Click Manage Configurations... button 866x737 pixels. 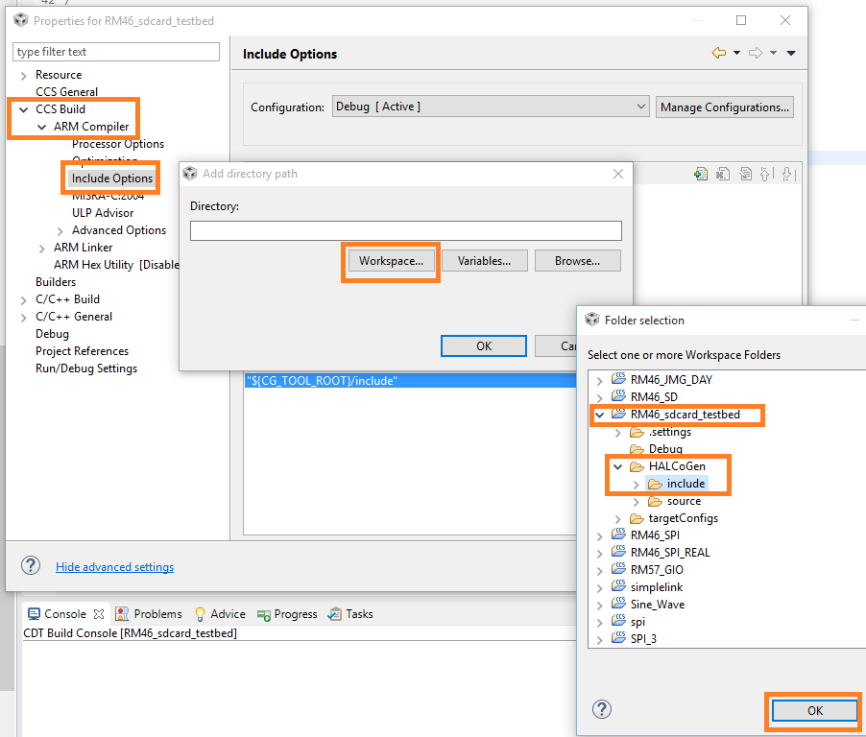pos(724,107)
